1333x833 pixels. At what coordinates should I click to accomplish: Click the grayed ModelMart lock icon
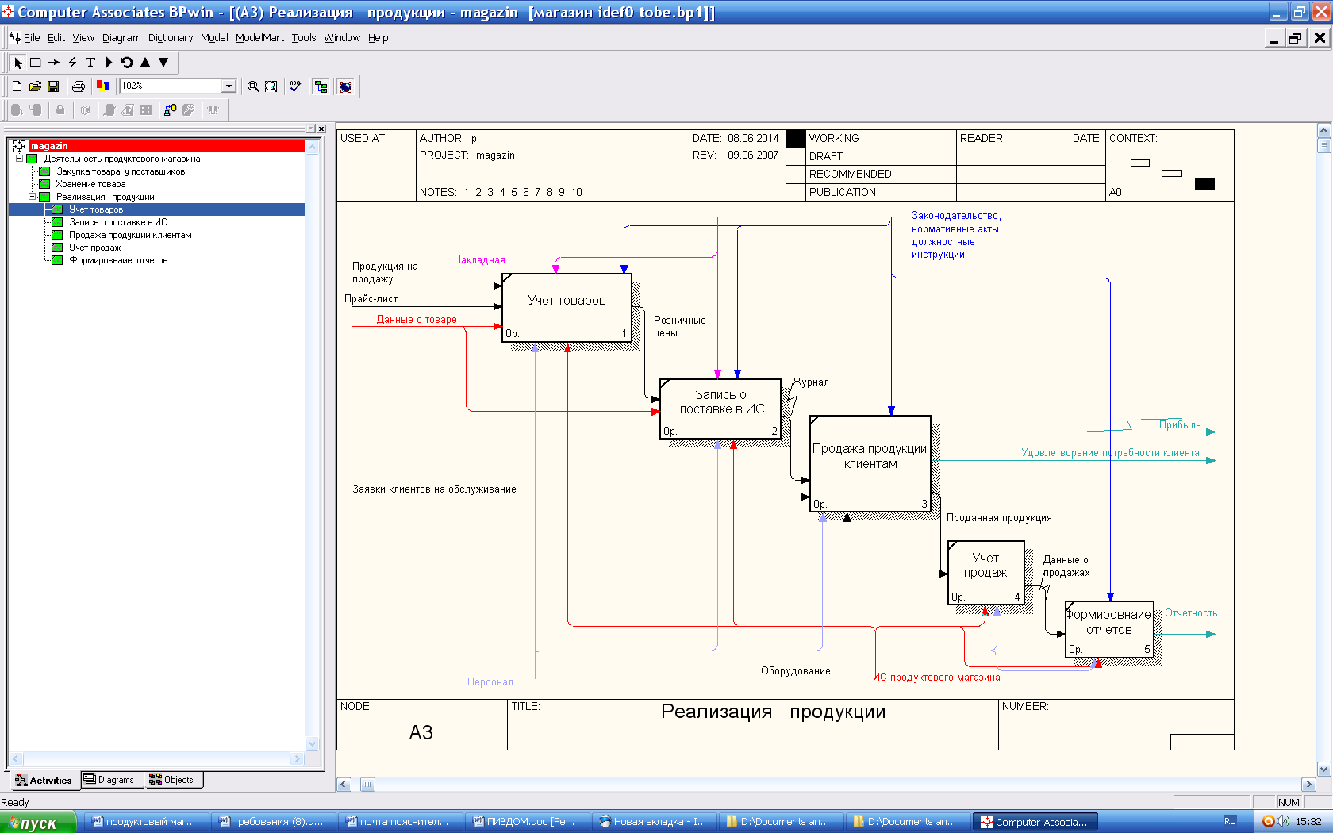click(x=60, y=110)
